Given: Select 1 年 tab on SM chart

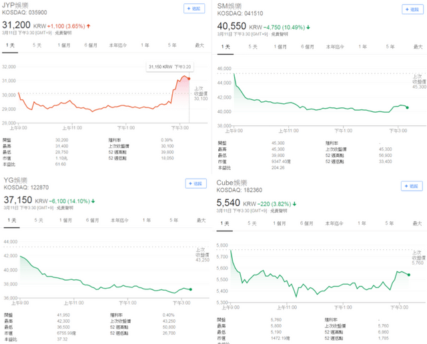Looking at the screenshot, I should 362,47.
